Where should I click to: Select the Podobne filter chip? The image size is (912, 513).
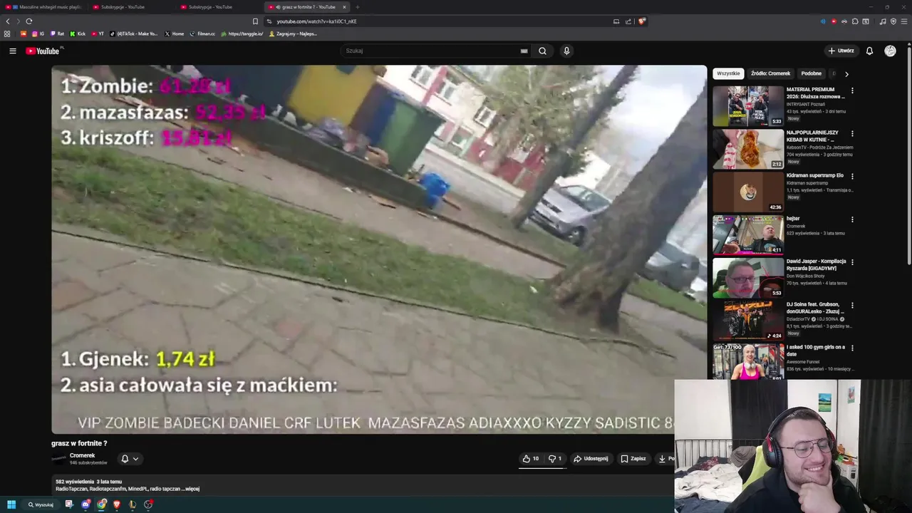[811, 73]
